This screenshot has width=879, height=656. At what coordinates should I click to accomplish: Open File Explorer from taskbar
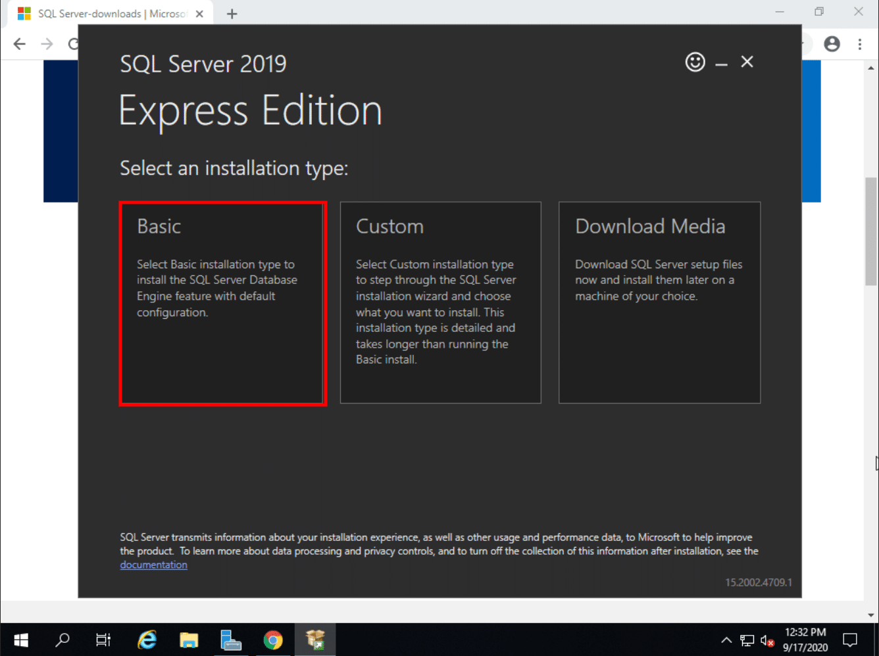coord(189,640)
